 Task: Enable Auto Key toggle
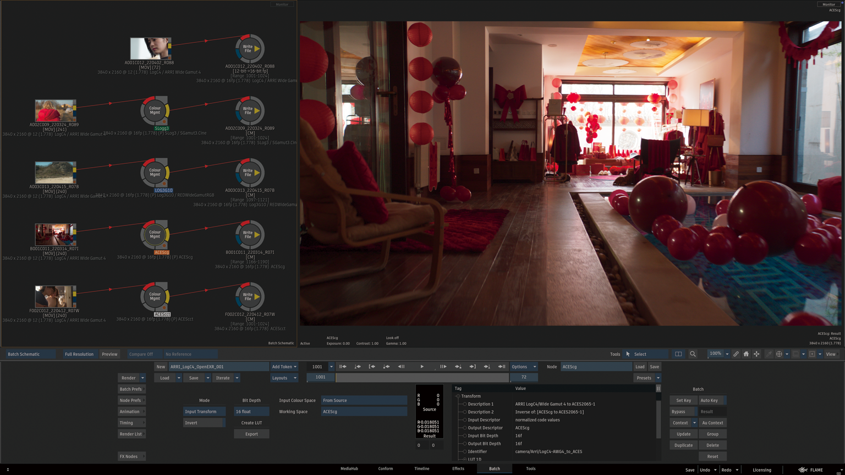709,400
